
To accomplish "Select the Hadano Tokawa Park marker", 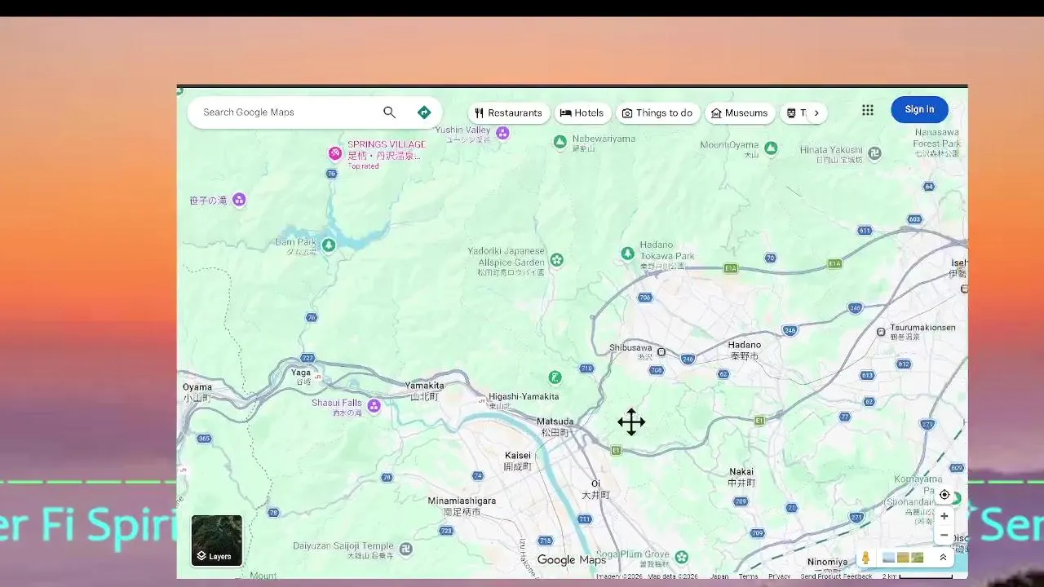I will (x=627, y=254).
